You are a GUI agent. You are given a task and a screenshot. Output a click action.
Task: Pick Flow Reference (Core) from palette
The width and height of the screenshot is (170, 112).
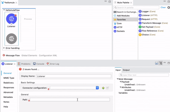click(x=151, y=31)
